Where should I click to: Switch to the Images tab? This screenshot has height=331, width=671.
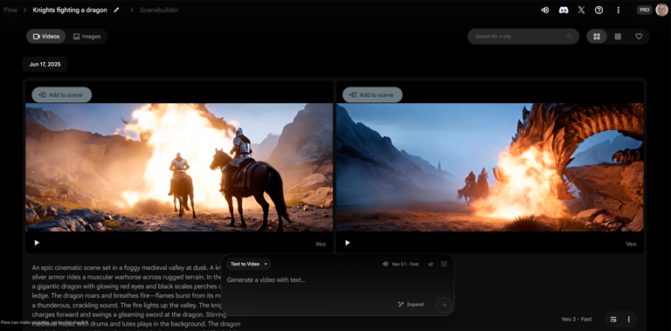[86, 37]
